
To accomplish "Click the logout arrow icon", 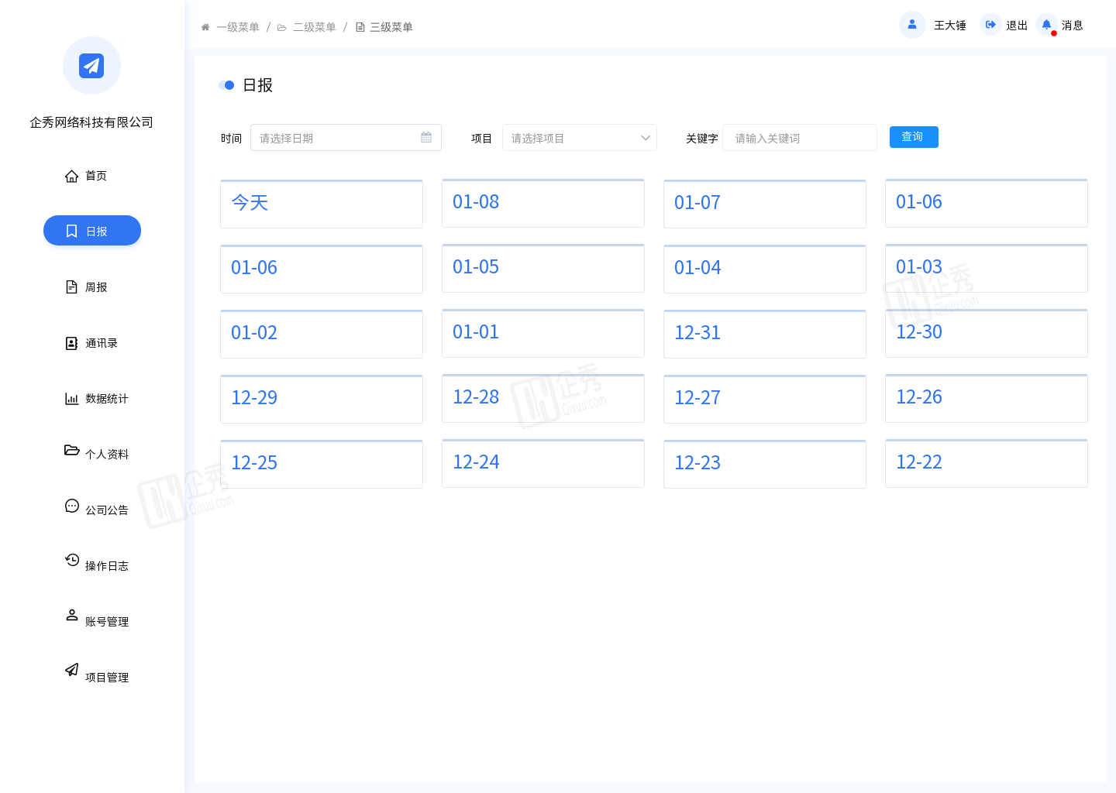I will 990,25.
